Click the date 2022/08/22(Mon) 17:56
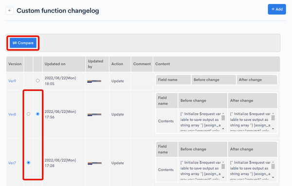Screen dimensions: 292x186 (x=60, y=114)
